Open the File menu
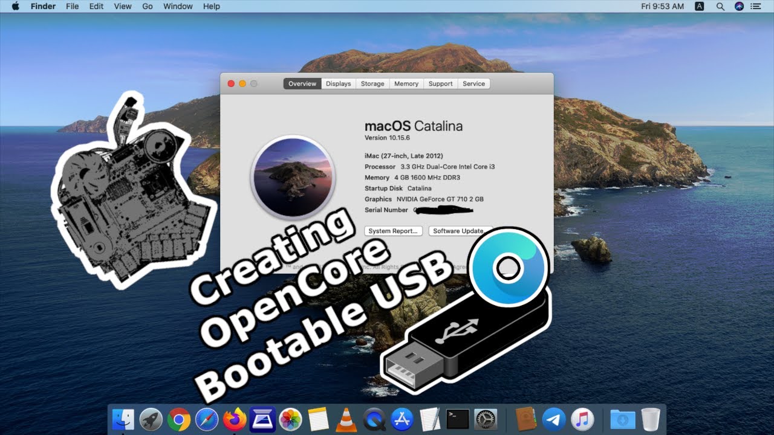The height and width of the screenshot is (435, 774). [72, 6]
